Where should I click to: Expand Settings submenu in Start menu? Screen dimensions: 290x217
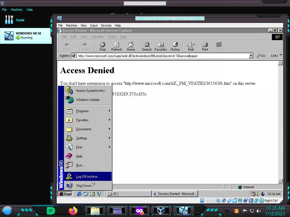click(x=88, y=138)
